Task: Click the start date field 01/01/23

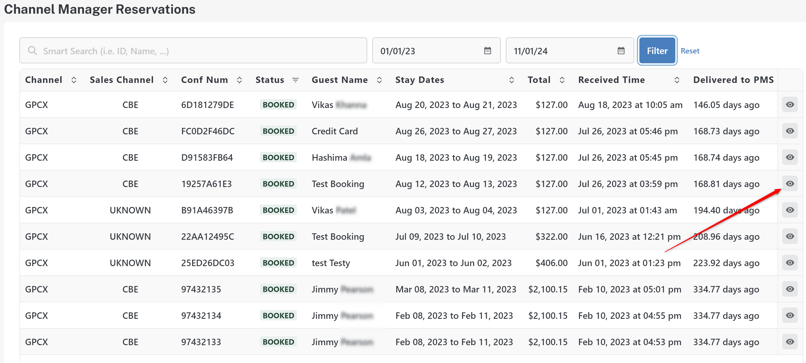Action: point(436,51)
